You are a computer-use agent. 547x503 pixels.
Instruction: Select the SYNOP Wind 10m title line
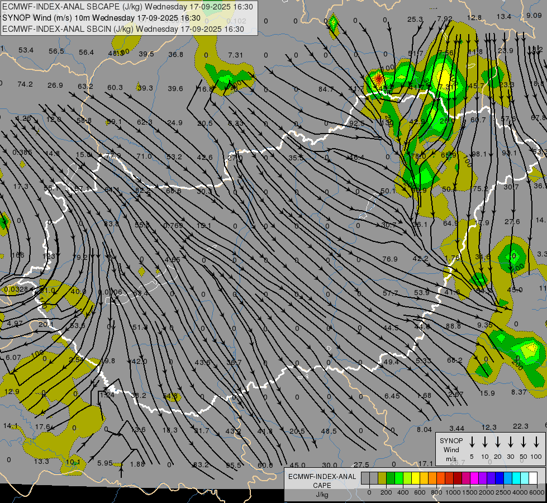[x=101, y=17]
